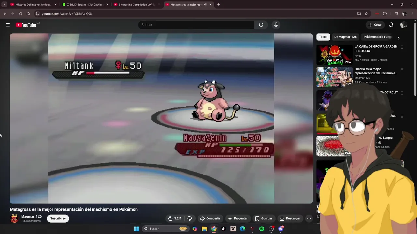417x234 pixels.
Task: Close the Misterios Del Internet tab
Action: click(x=55, y=5)
